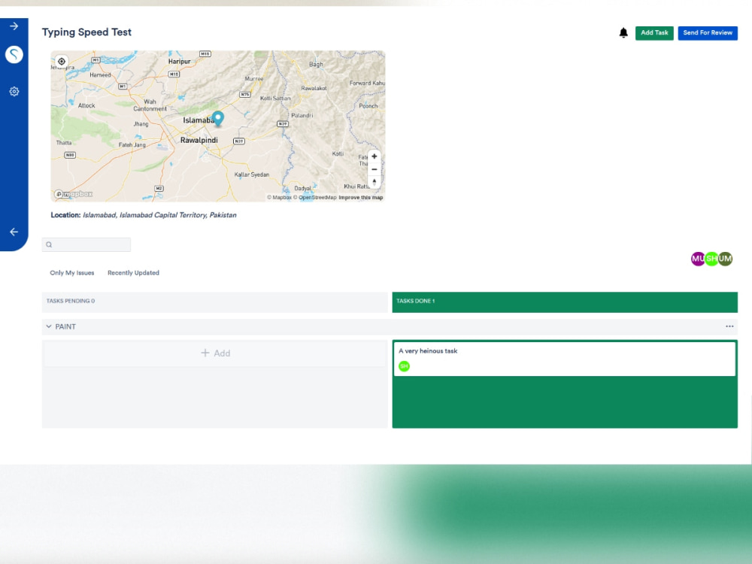This screenshot has height=564, width=752.
Task: Filter by Recently Updated
Action: [x=133, y=273]
